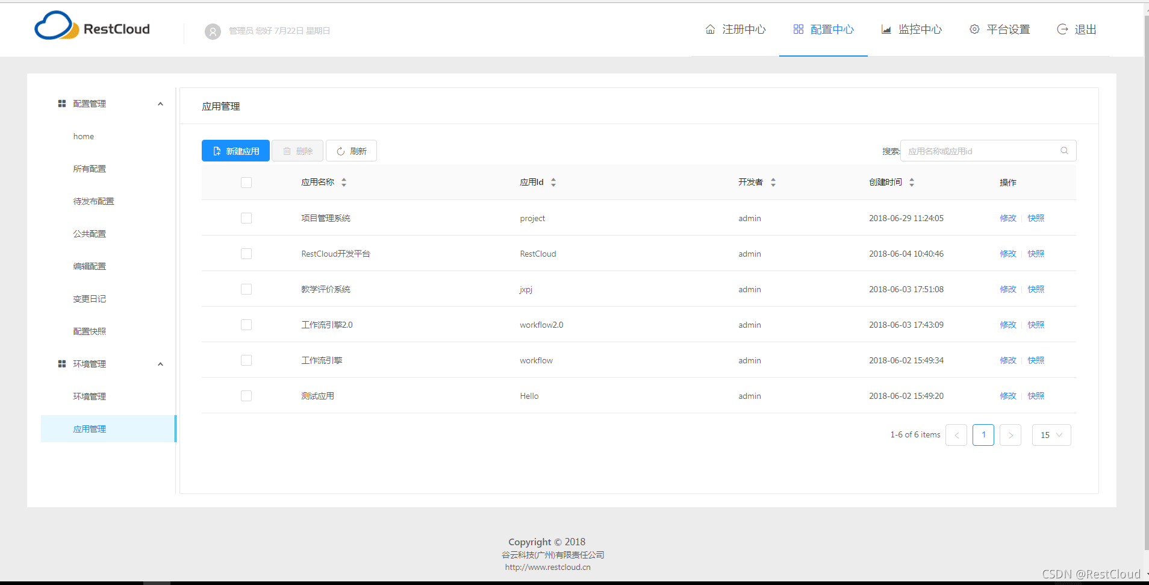
Task: Open the http://www.restcloud.cn footer link
Action: [547, 567]
